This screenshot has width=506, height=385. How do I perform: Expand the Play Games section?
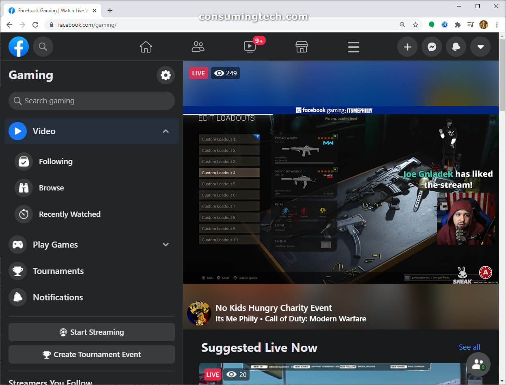(166, 244)
